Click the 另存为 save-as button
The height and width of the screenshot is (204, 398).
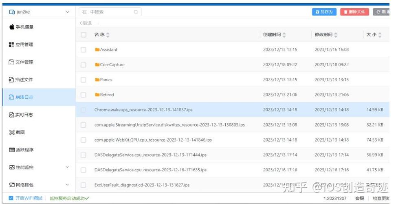[x=324, y=12]
